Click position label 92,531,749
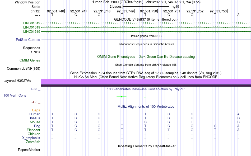This screenshot has width=251, height=156. pos(125,11)
